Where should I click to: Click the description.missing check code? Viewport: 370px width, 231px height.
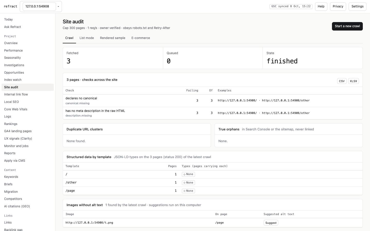[79, 116]
